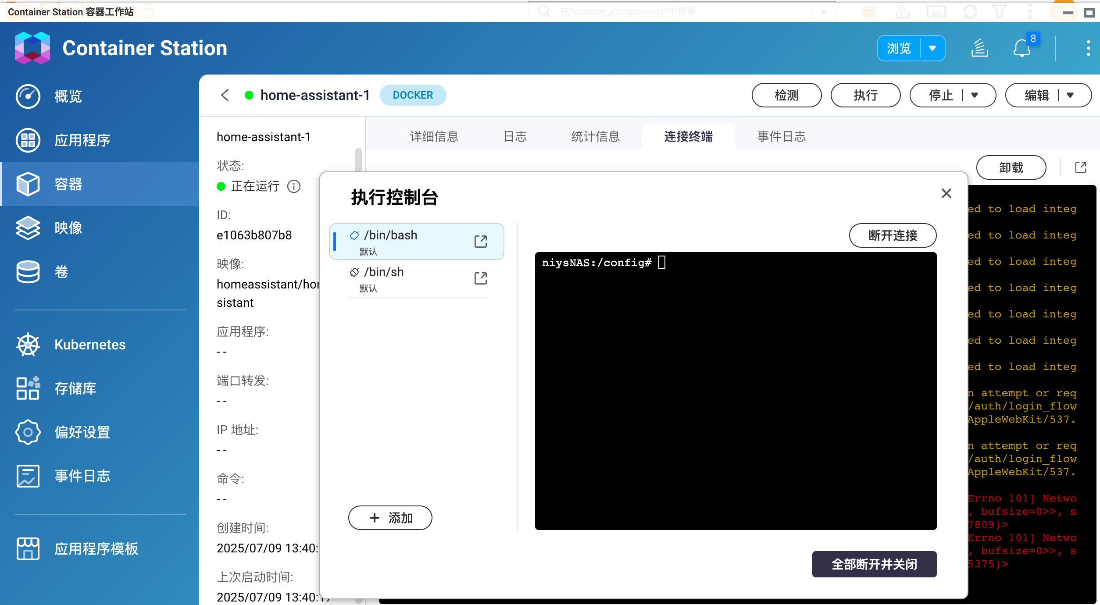The image size is (1100, 605).
Task: Click 全部断开并关闭 button
Action: tap(875, 564)
